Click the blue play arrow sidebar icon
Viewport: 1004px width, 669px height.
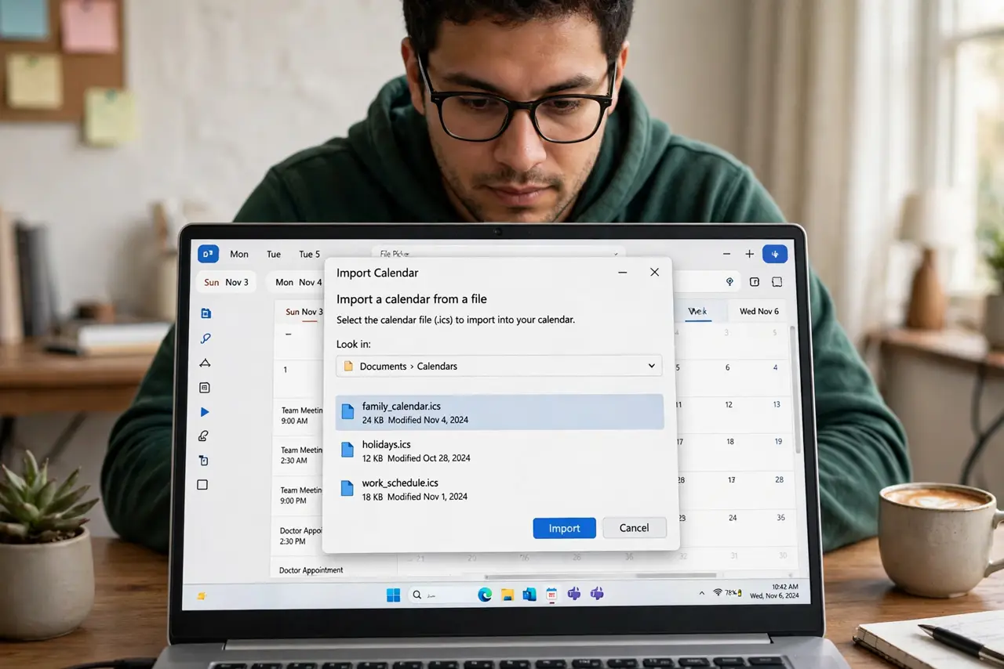pyautogui.click(x=205, y=412)
